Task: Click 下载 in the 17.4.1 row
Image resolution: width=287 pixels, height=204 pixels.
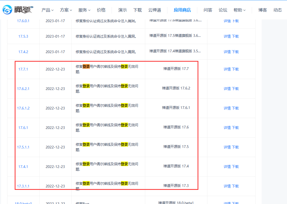Action: pos(235,167)
